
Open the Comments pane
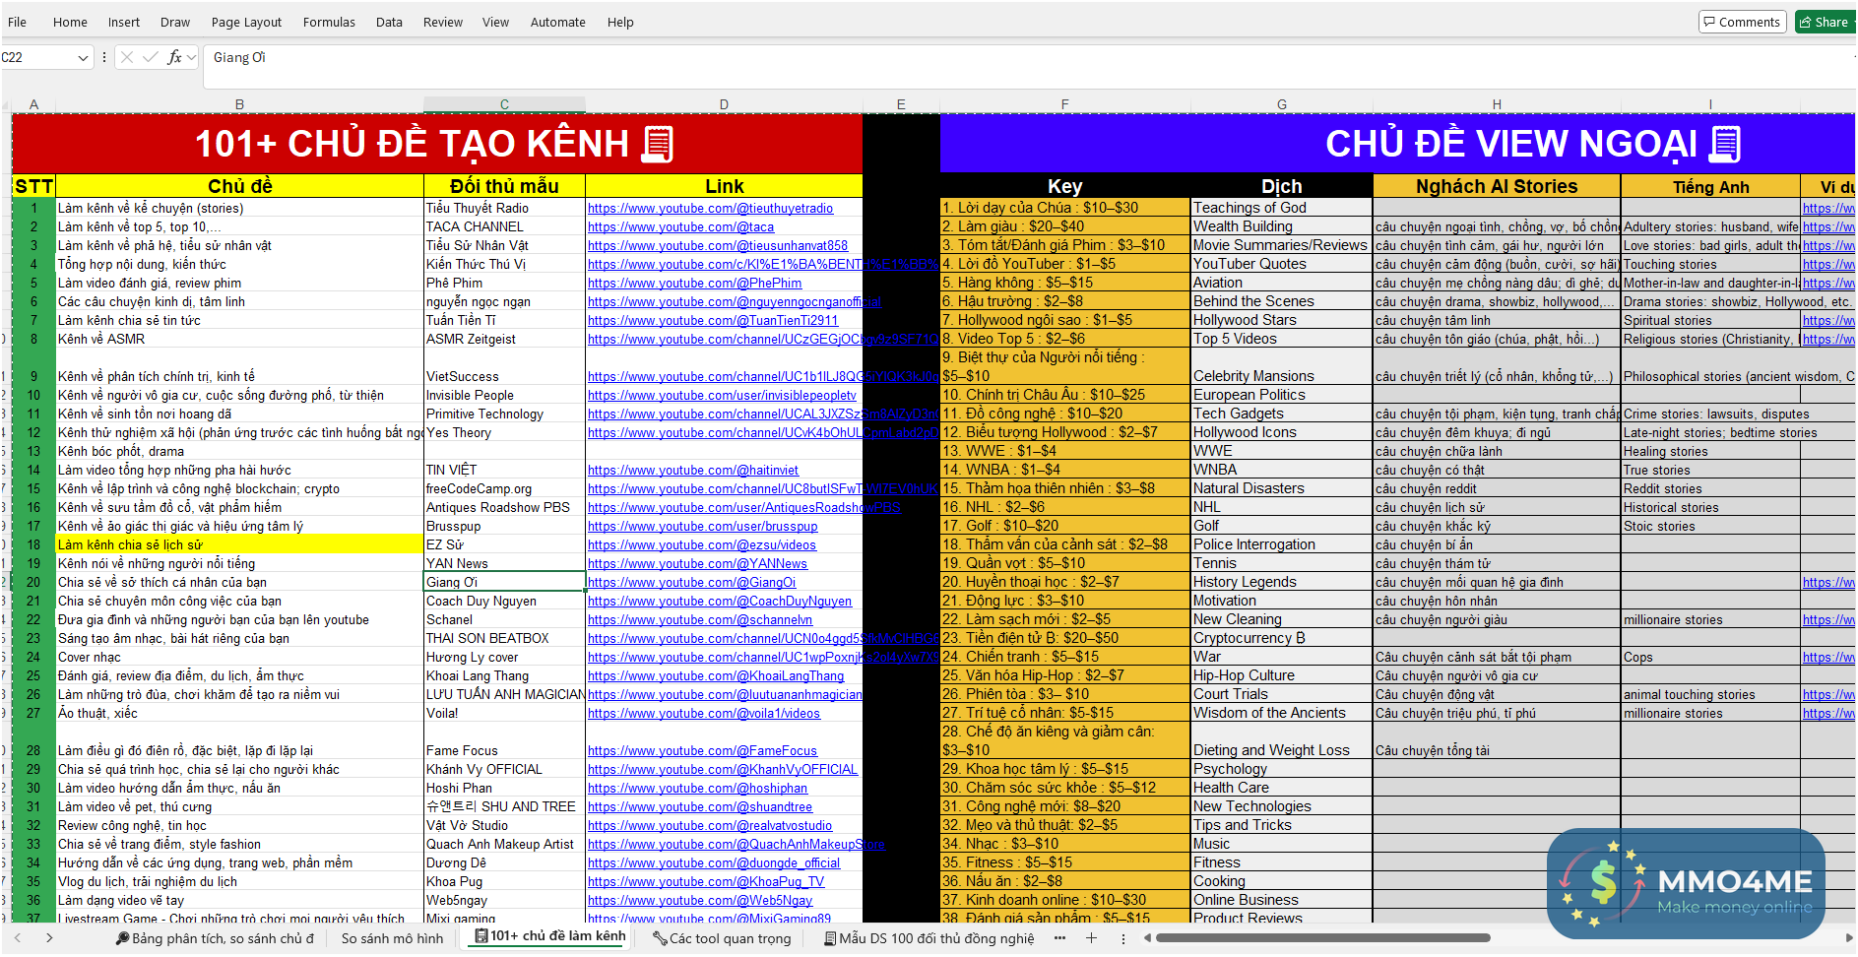point(1741,22)
